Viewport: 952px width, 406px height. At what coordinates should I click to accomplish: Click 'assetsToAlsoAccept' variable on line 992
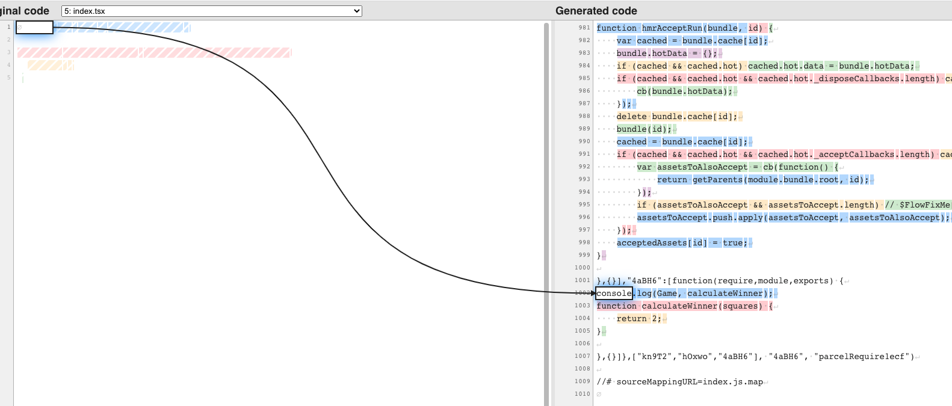[702, 167]
